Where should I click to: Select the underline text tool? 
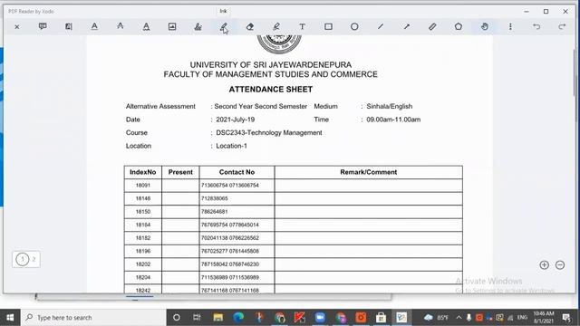(x=94, y=26)
